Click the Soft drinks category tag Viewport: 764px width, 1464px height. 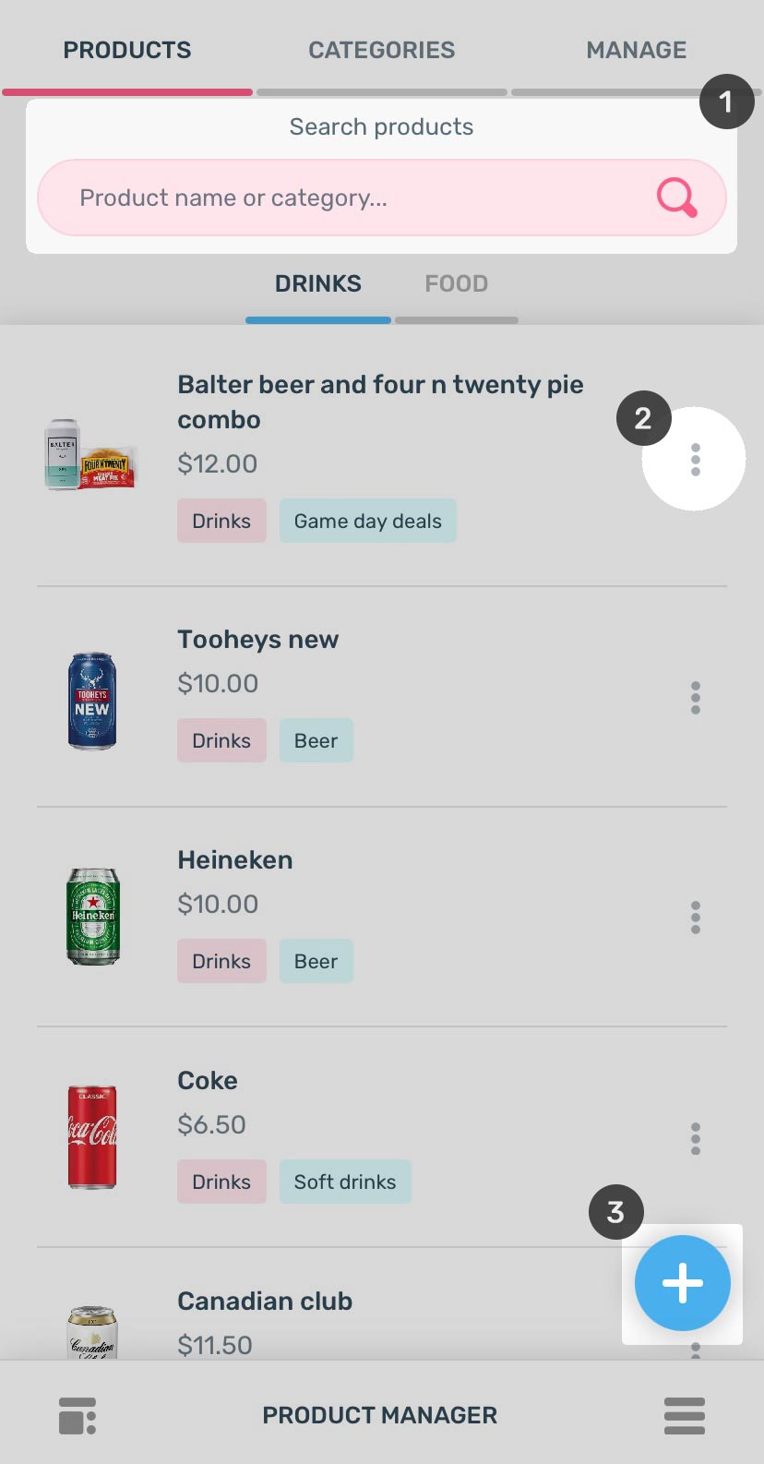point(344,1182)
